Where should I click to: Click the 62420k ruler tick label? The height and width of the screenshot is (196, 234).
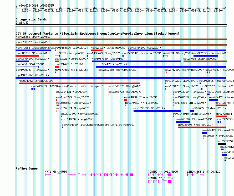click(218, 10)
